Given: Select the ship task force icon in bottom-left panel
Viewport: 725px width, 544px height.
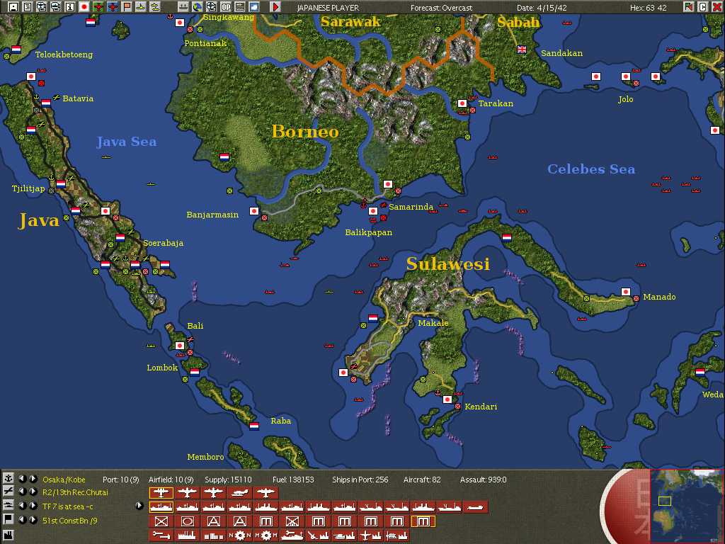Looking at the screenshot, I should tap(8, 506).
